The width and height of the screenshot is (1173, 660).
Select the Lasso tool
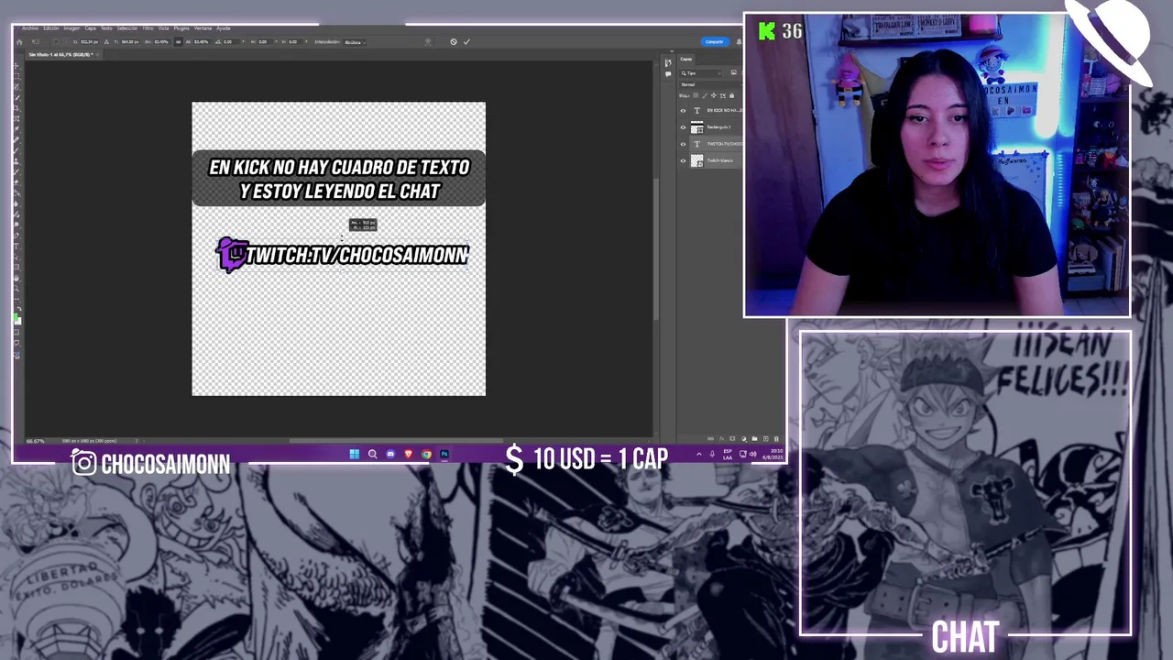pyautogui.click(x=16, y=86)
